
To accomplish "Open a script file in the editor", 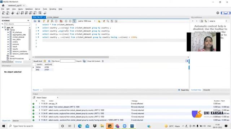I will click(35, 21).
